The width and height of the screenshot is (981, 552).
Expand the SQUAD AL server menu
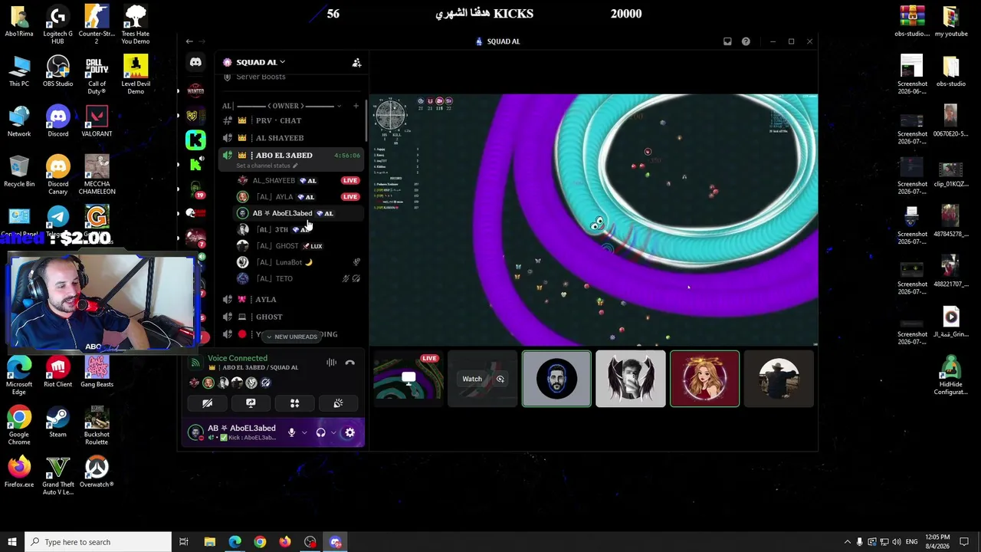click(261, 62)
